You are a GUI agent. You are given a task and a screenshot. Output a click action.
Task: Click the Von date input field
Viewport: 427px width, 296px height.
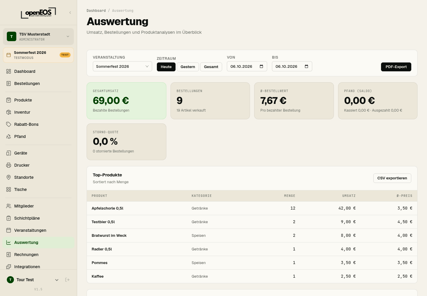pos(247,66)
